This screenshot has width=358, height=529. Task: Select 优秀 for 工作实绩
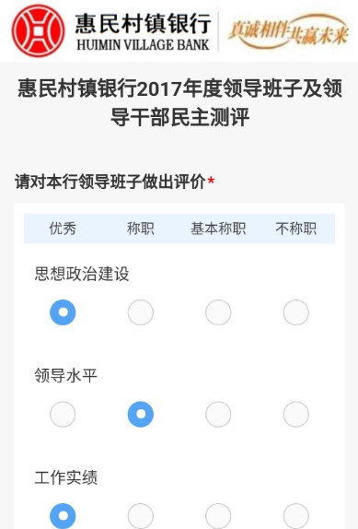click(63, 516)
